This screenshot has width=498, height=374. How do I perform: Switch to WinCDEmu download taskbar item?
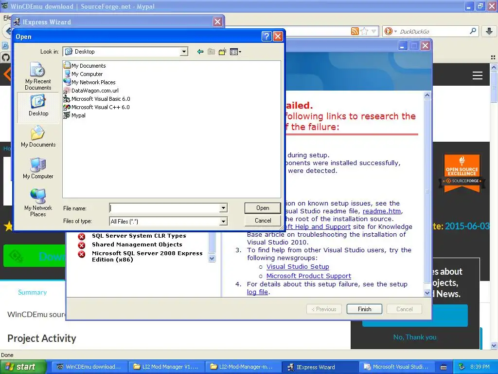89,367
